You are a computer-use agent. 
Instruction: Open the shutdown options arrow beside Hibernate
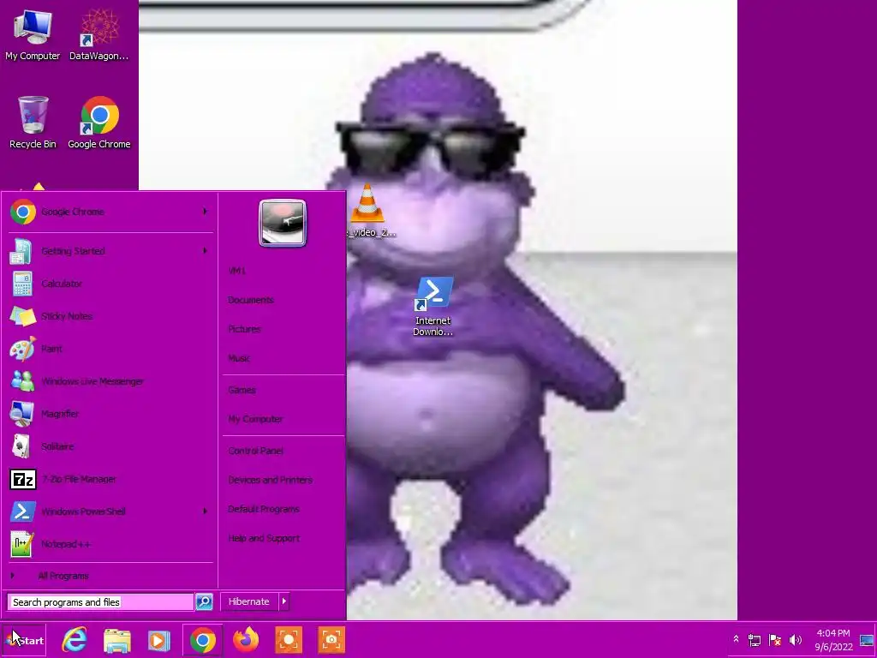284,601
